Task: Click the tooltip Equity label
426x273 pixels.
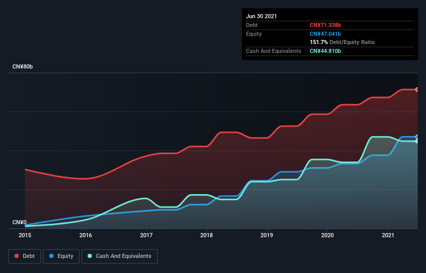Action: tap(254, 34)
